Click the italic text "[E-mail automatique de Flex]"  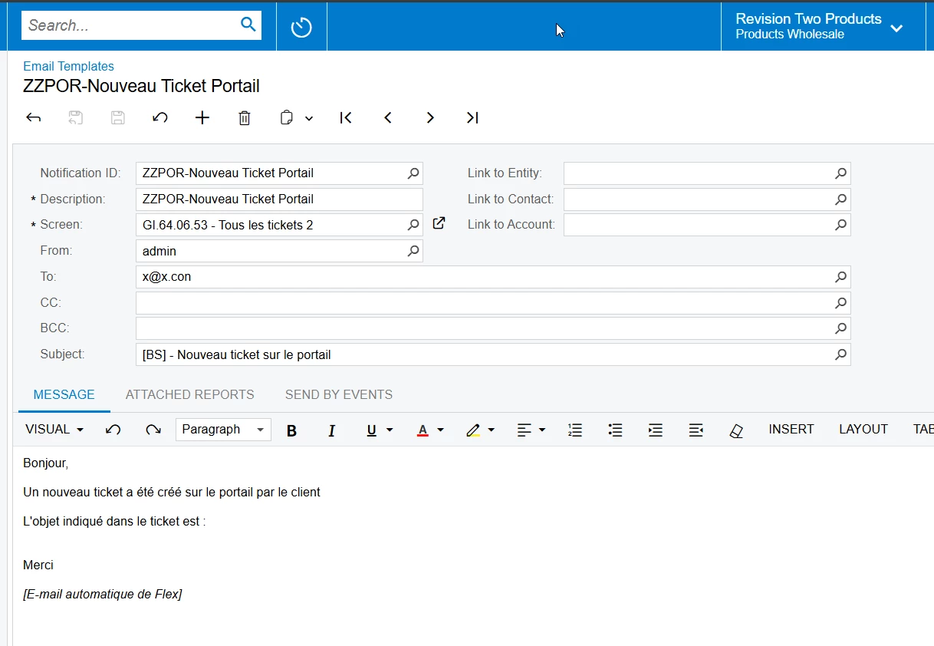(x=103, y=595)
